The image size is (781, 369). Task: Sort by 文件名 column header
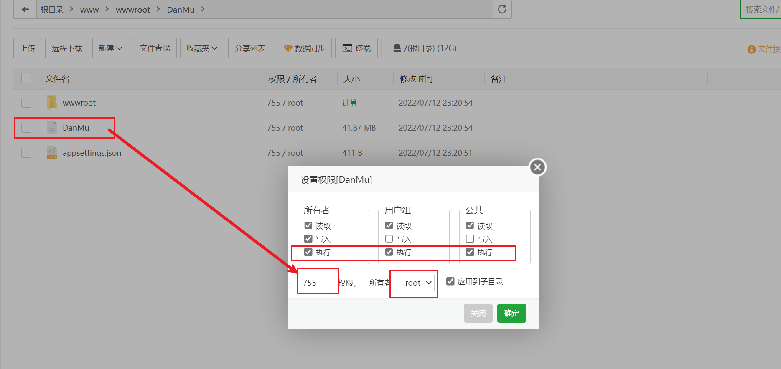click(57, 78)
